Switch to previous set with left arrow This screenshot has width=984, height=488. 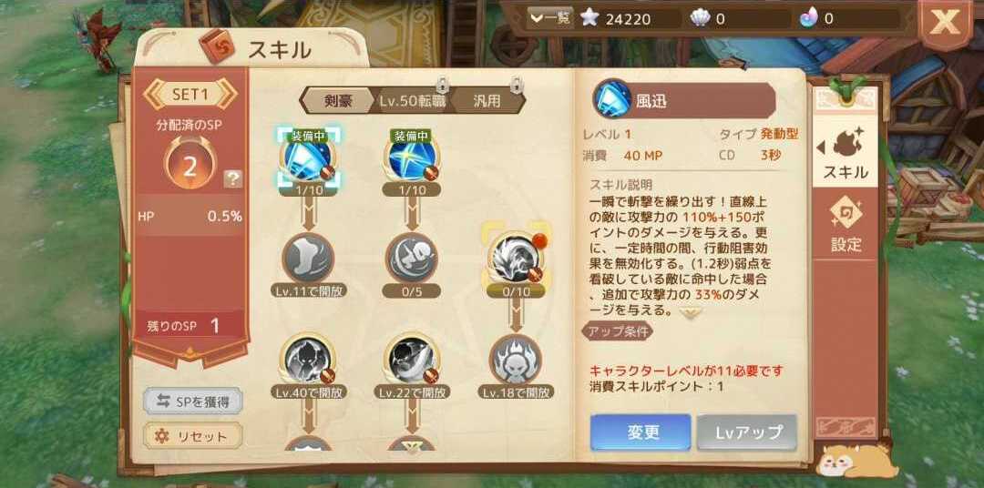tap(152, 95)
